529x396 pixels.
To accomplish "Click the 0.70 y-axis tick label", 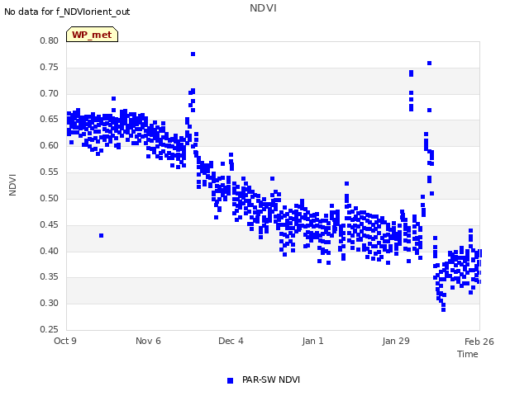I will 50,93.
